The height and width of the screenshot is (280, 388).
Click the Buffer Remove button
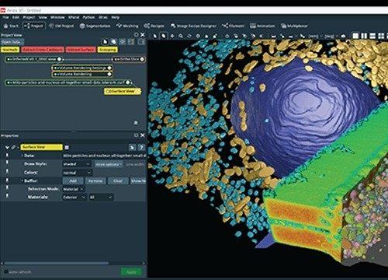coord(95,180)
